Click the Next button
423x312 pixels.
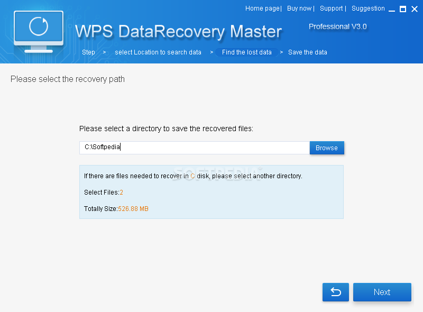tap(382, 292)
